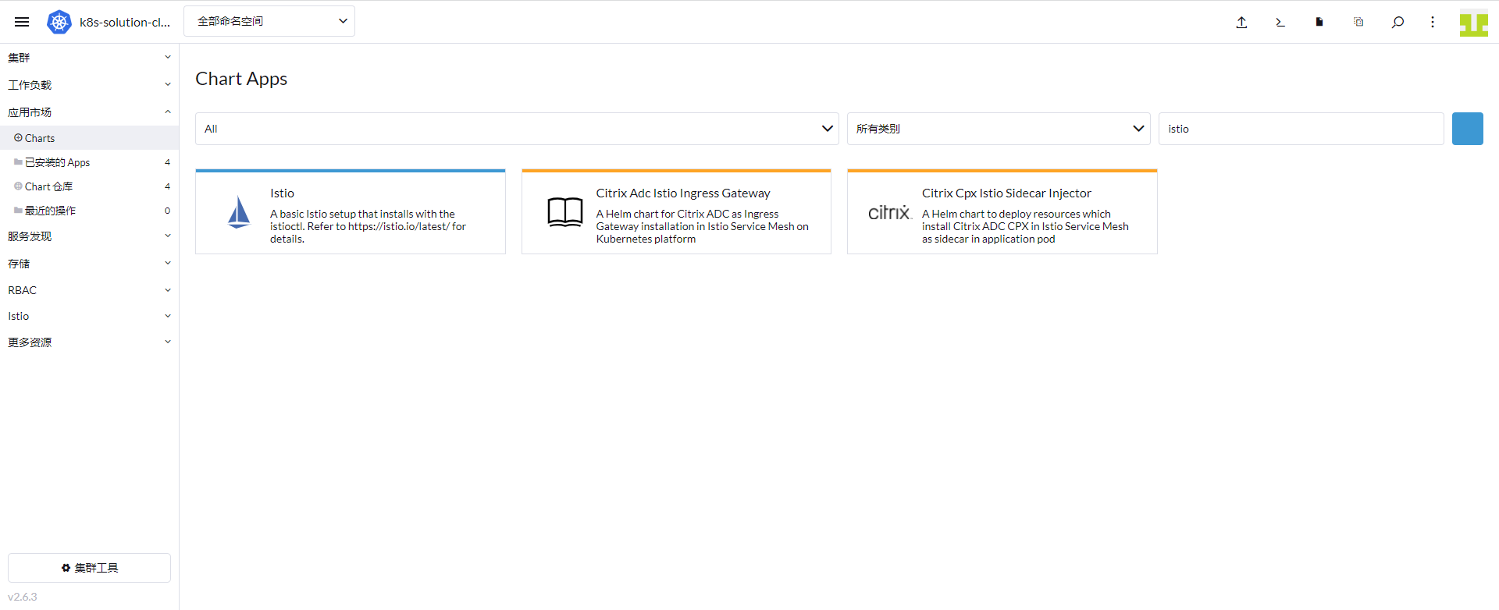Click the 集群工具 button
Screen dimensions: 1499x610
tap(89, 568)
